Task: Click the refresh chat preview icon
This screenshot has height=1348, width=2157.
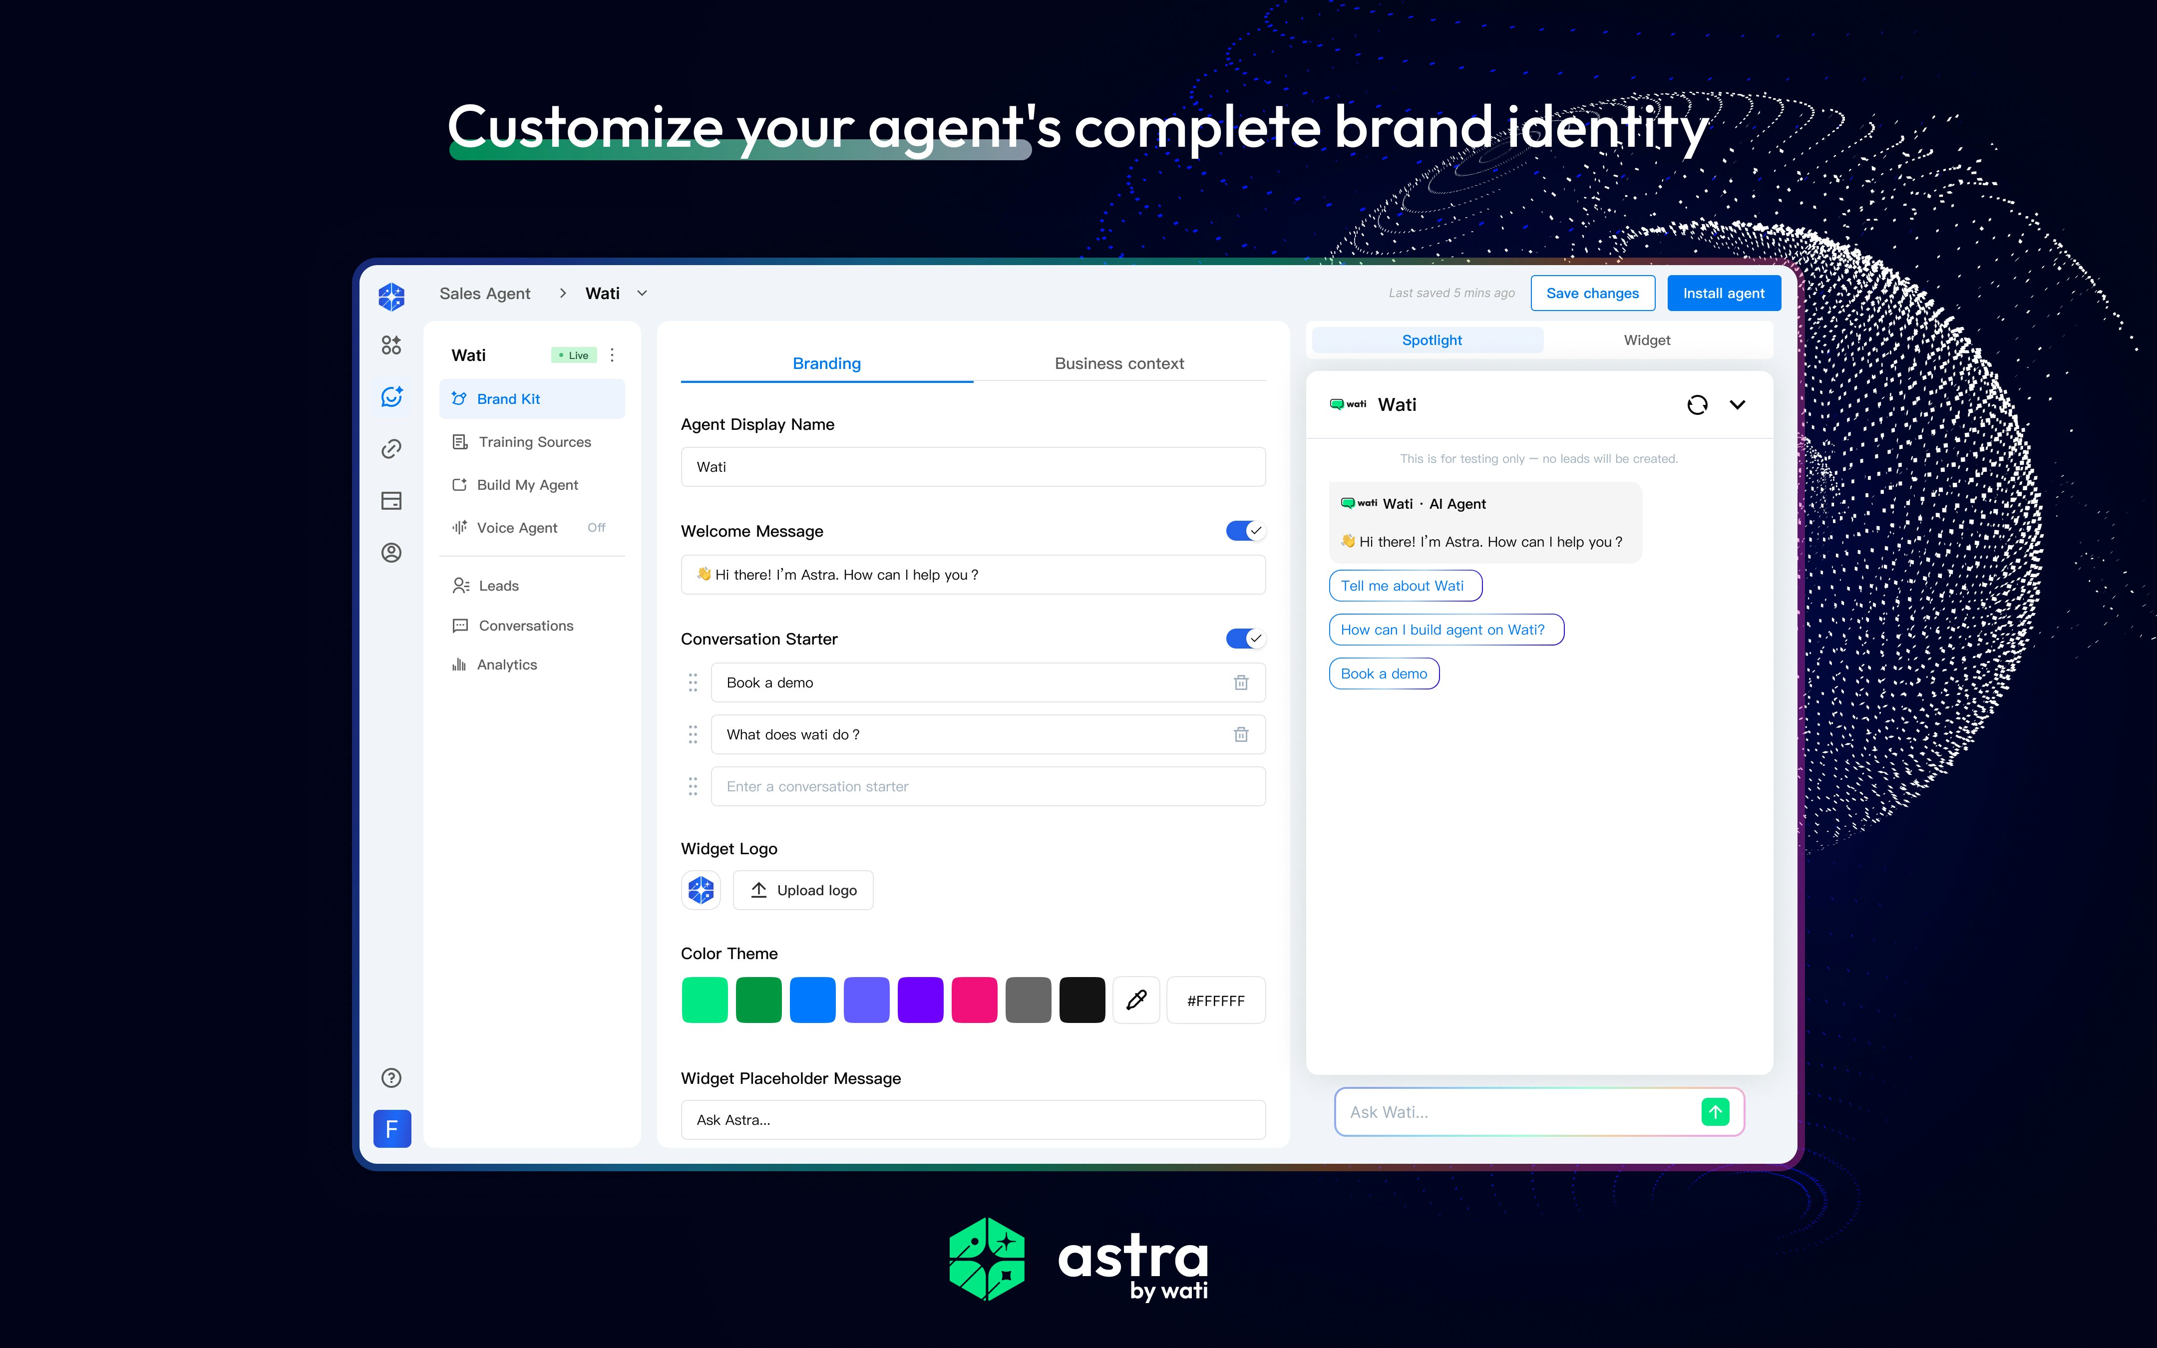Action: click(x=1697, y=405)
